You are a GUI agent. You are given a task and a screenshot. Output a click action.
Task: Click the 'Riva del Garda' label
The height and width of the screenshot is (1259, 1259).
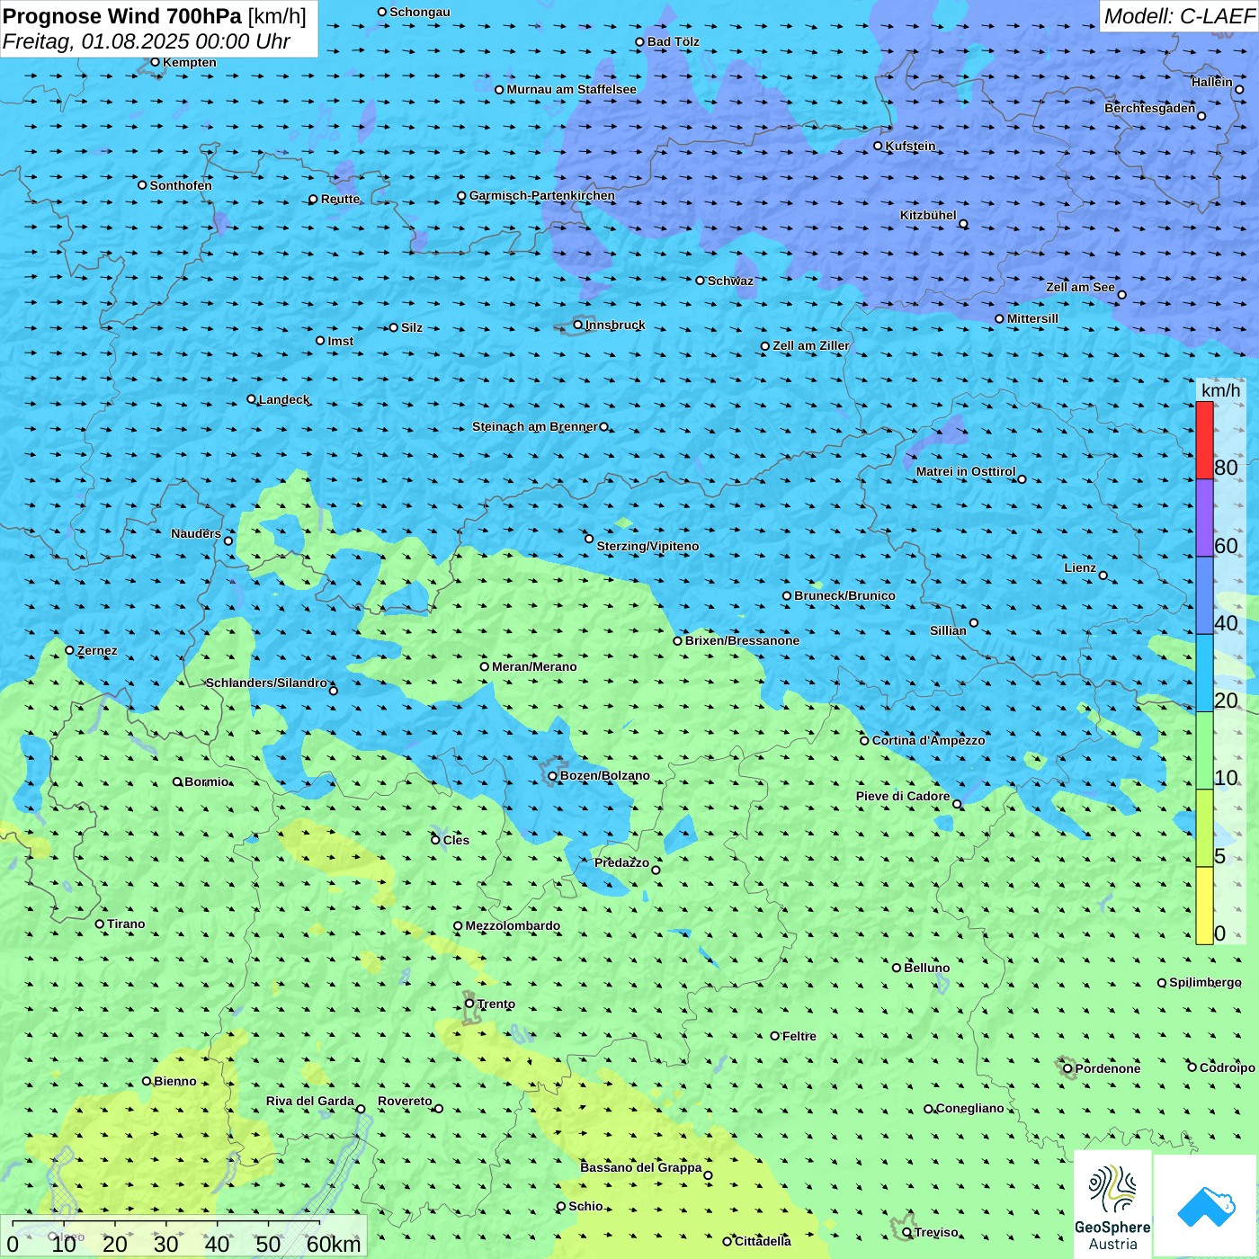click(x=310, y=1101)
